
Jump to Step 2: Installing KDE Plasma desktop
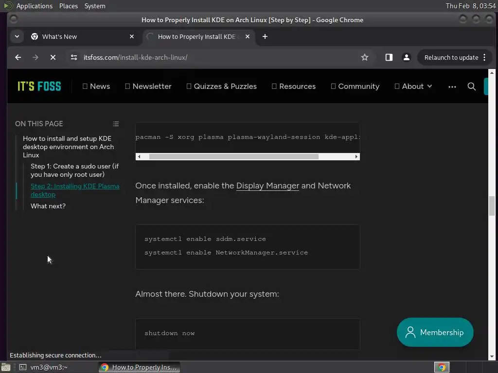point(75,190)
